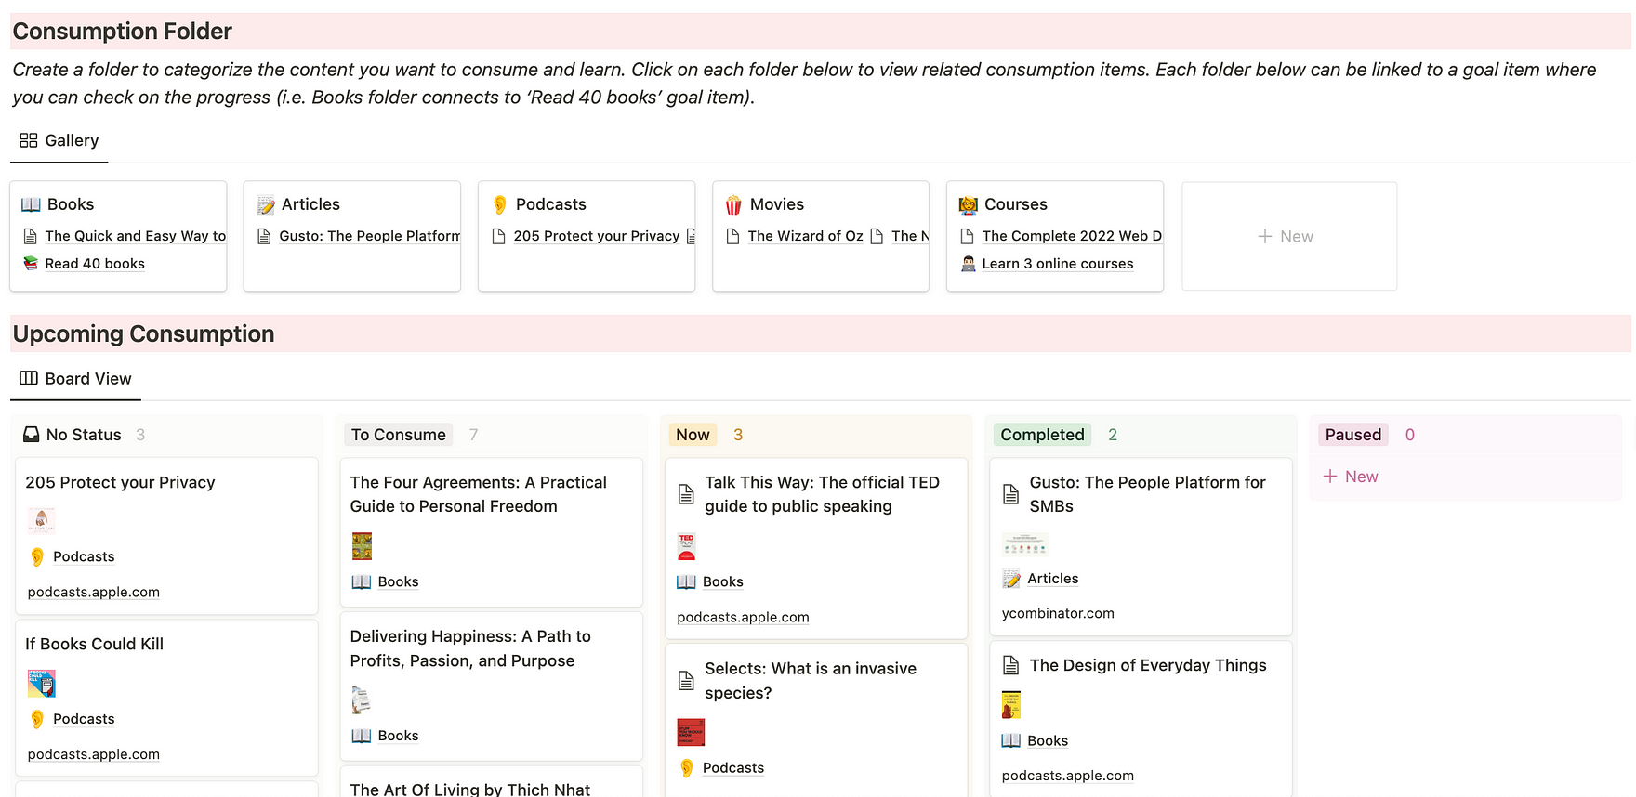1636x797 pixels.
Task: Click the Completed status tag
Action: click(x=1042, y=435)
